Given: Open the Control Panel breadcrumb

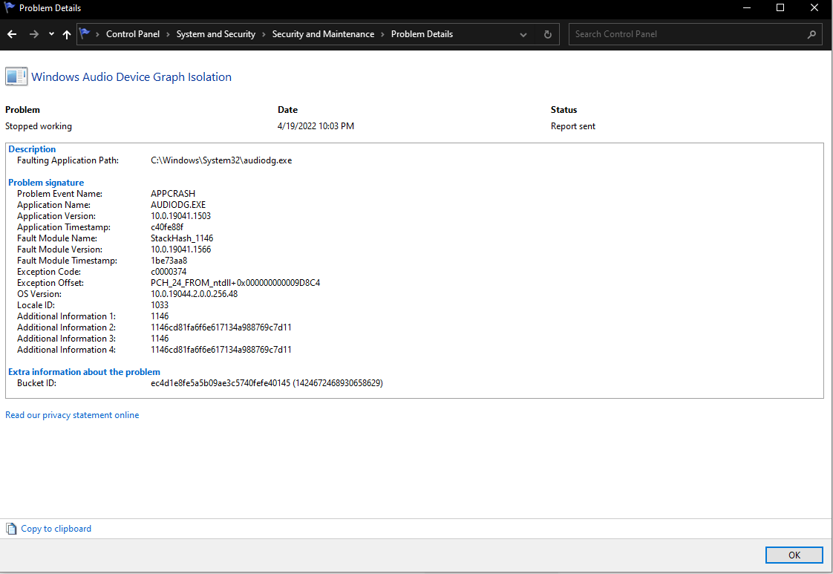Looking at the screenshot, I should point(133,34).
